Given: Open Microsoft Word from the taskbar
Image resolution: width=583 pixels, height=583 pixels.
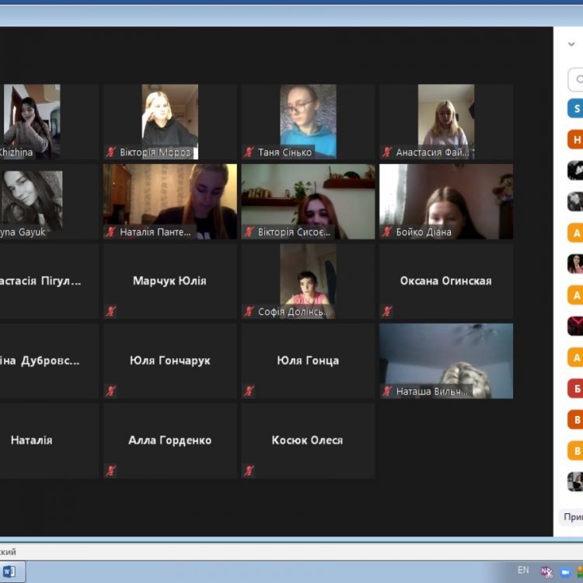Looking at the screenshot, I should coord(9,571).
